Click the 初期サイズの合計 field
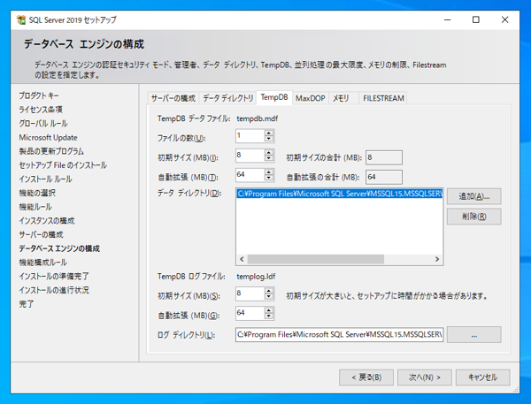This screenshot has width=531, height=404. click(x=384, y=157)
